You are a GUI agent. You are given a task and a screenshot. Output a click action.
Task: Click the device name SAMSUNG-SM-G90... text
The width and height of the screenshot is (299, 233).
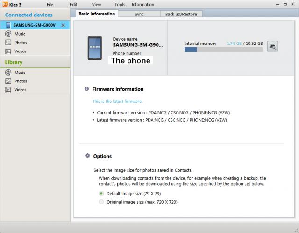138,45
